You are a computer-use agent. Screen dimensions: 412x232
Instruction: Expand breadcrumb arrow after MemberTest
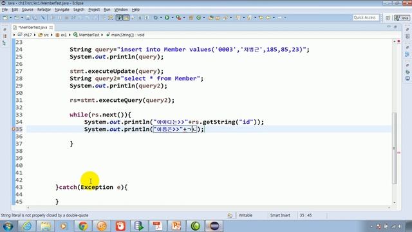point(102,35)
